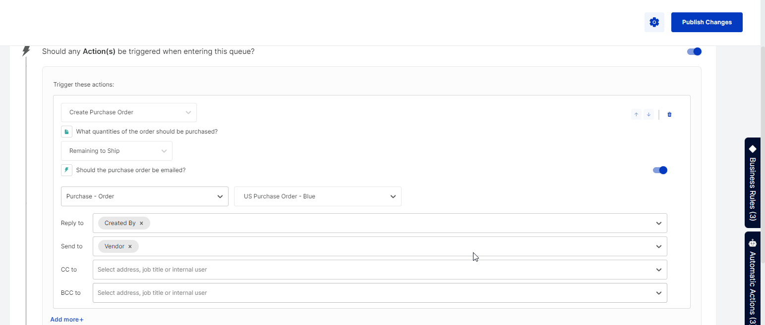This screenshot has width=765, height=325.
Task: Delete the Create Purchase Order action
Action: tap(669, 114)
